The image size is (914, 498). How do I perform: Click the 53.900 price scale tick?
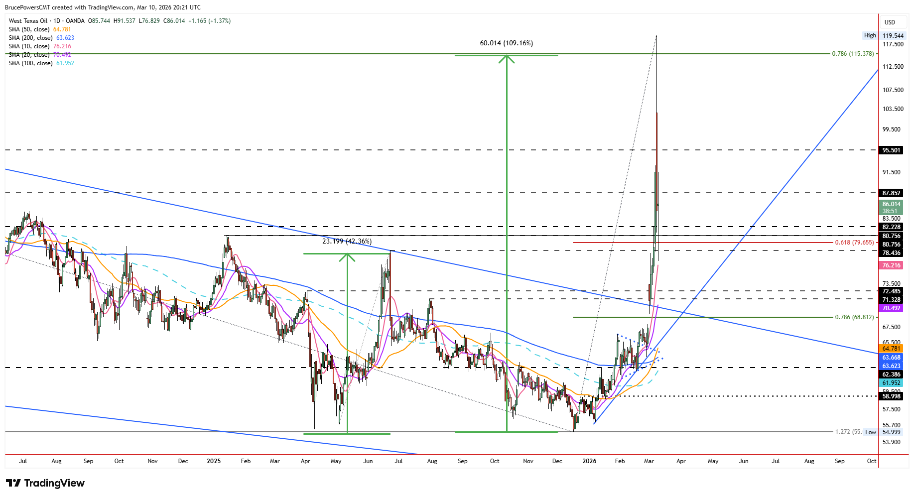tap(892, 442)
